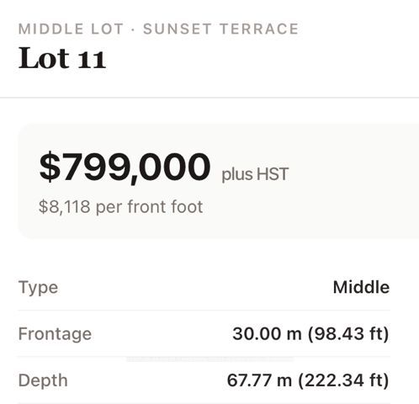Select the $8,118 per front foot text
The height and width of the screenshot is (404, 419).
pyautogui.click(x=121, y=207)
